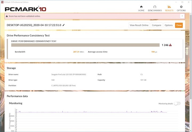Click View Result Online button
The image size is (192, 132).
[139, 25]
